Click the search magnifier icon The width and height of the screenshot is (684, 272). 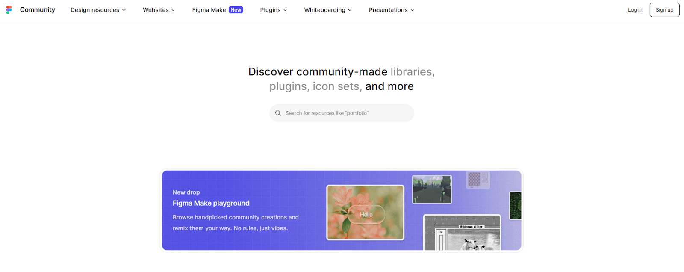tap(278, 113)
